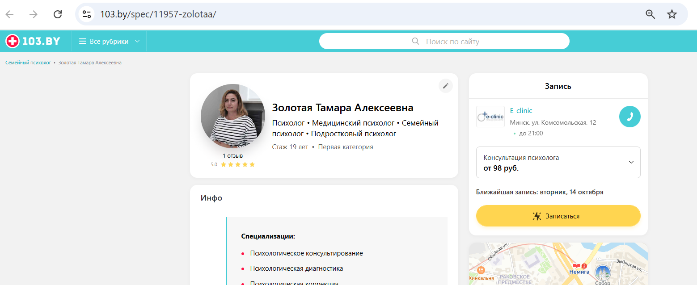Focus the Поиск по сайту search field

444,42
